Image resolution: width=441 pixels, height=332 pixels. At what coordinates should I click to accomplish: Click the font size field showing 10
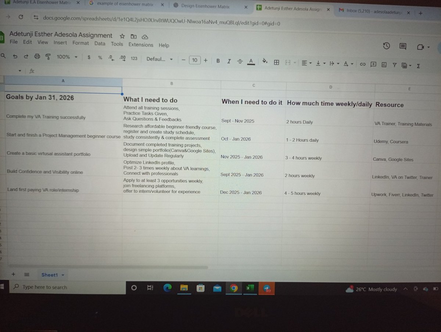pyautogui.click(x=195, y=60)
